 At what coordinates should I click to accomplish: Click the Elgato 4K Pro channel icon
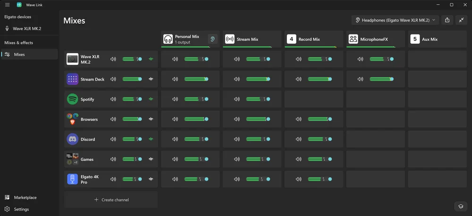(72, 179)
